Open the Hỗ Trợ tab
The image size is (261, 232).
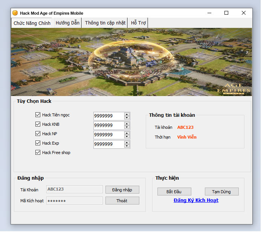click(x=138, y=23)
